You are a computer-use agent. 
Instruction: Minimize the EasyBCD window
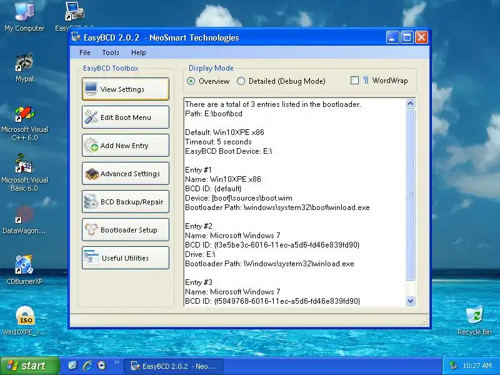point(392,37)
